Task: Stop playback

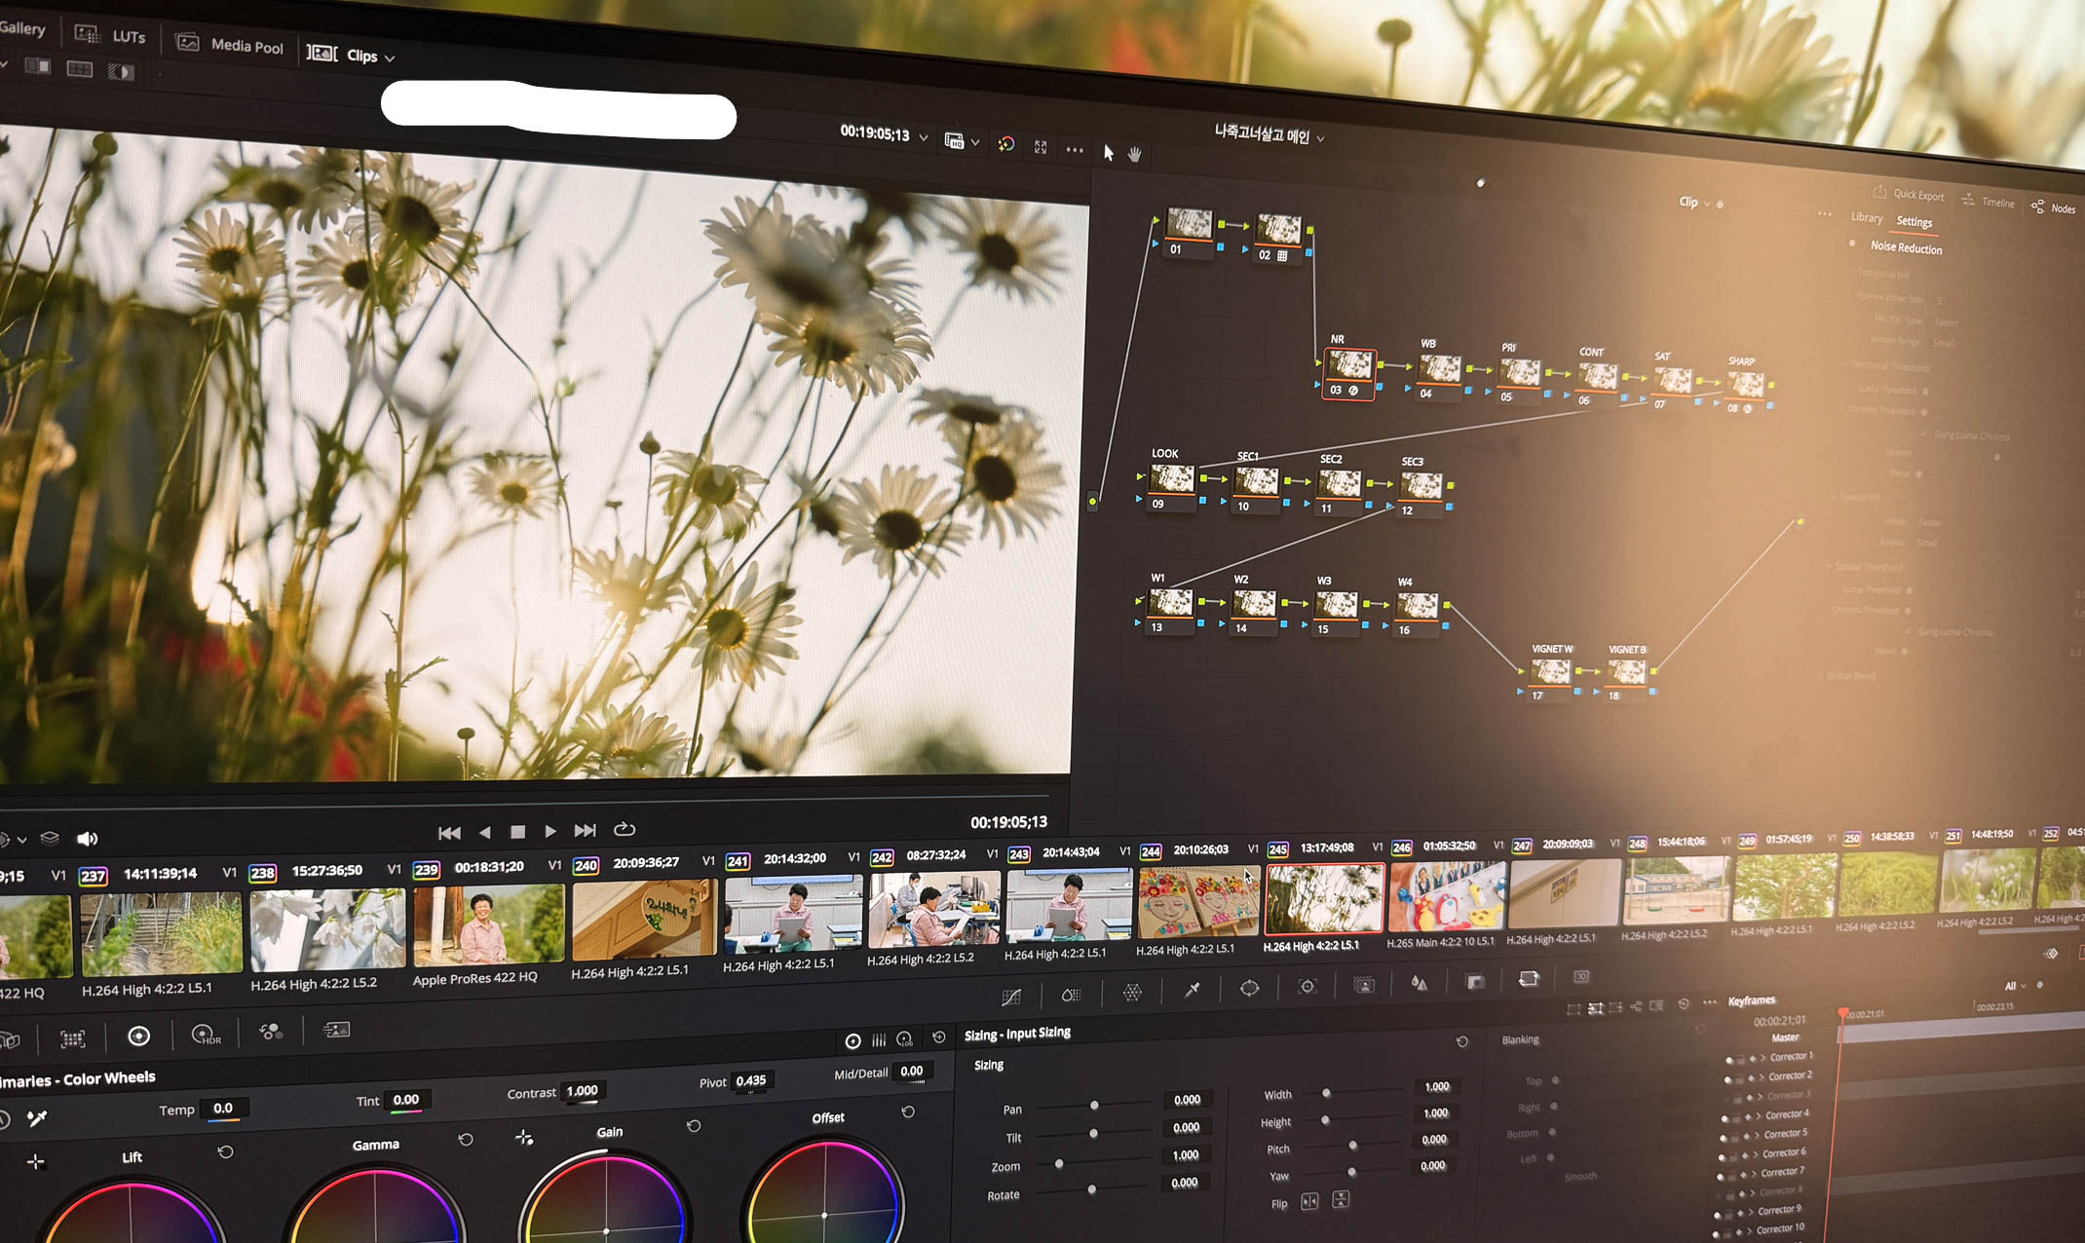Action: pyautogui.click(x=517, y=832)
